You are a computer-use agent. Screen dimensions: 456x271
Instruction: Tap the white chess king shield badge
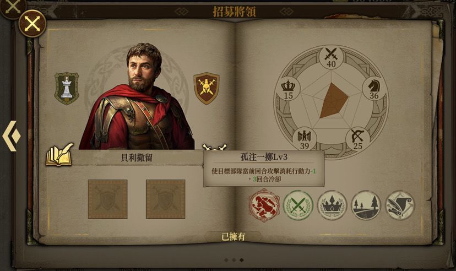click(67, 88)
